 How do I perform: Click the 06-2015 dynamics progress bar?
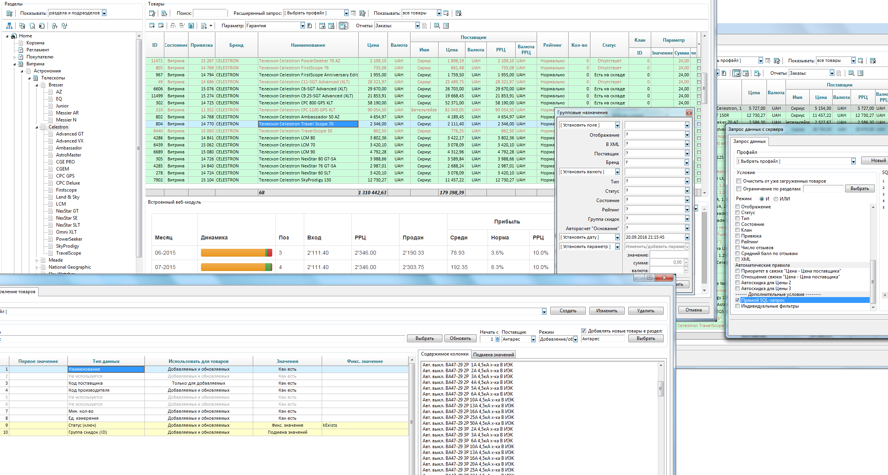[236, 252]
